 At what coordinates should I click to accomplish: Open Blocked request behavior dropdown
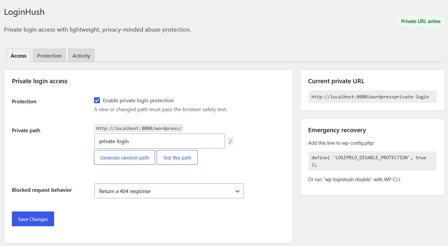[169, 191]
